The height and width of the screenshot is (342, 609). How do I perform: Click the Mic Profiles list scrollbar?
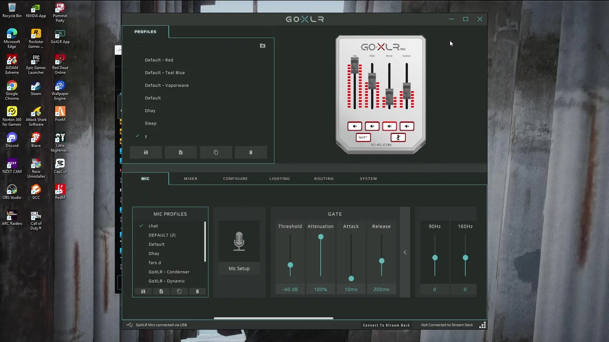tap(205, 241)
